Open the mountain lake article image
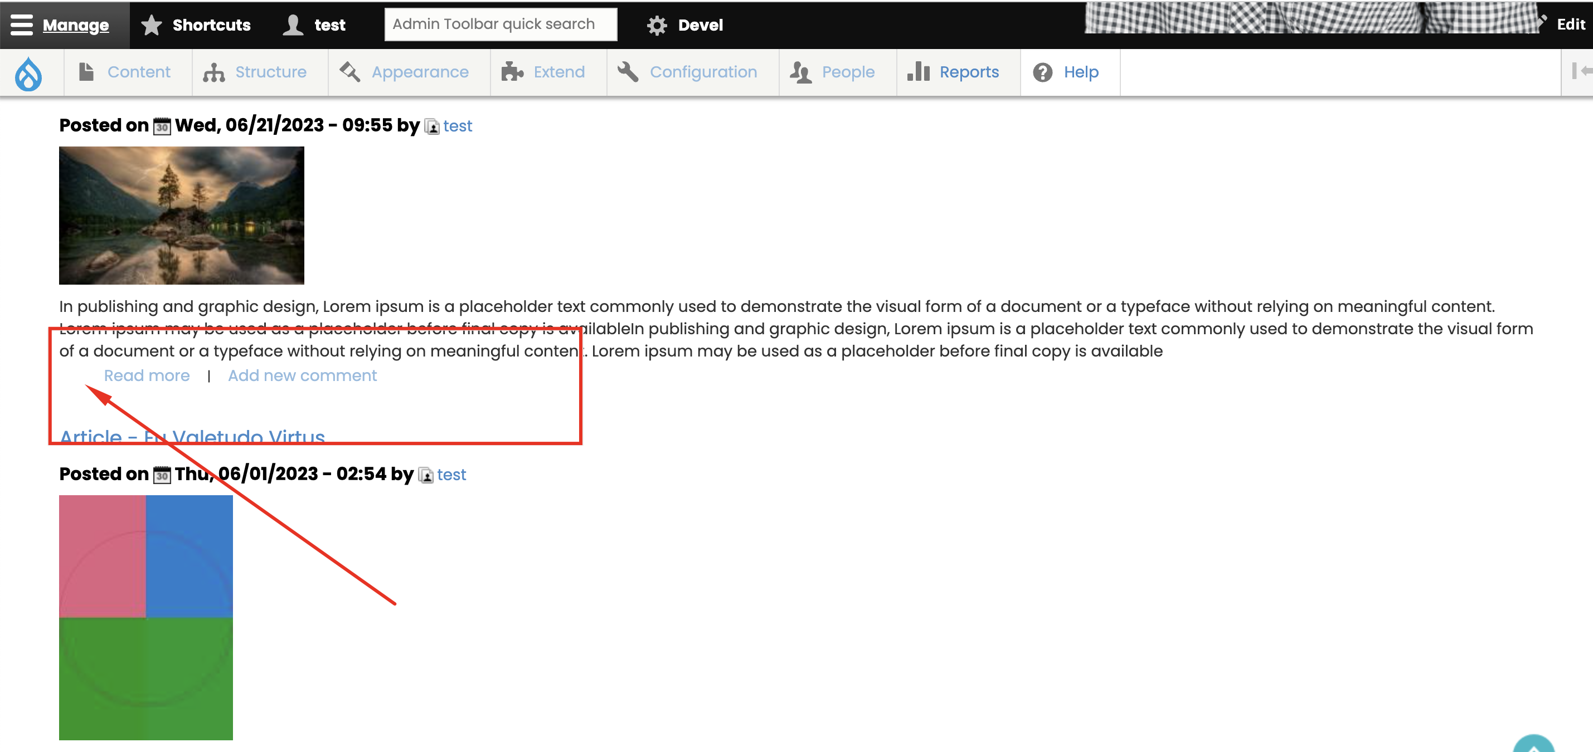 181,215
